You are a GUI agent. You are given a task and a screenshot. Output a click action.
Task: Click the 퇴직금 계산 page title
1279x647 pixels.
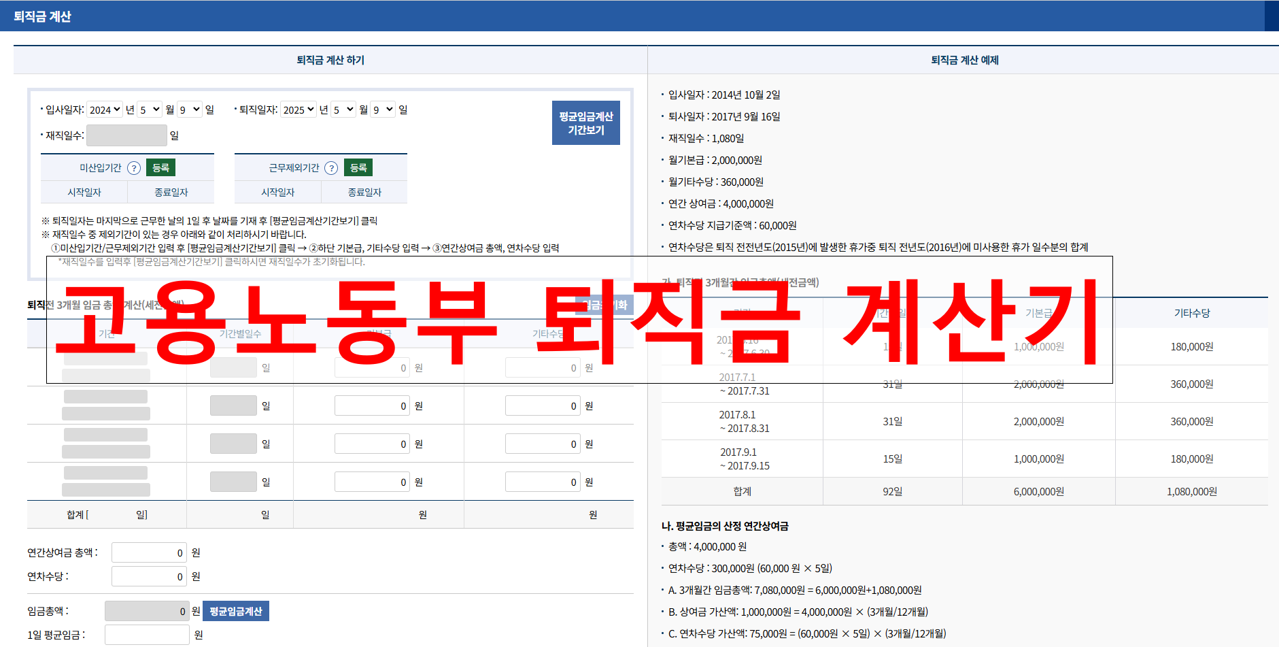pyautogui.click(x=42, y=16)
